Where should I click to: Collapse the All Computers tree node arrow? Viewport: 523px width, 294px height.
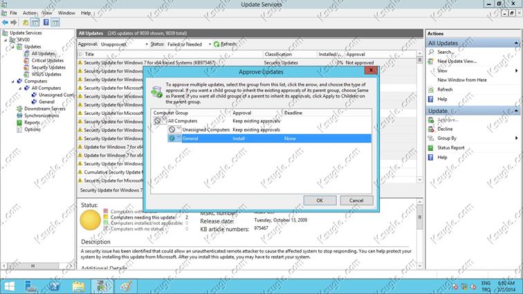(x=20, y=88)
